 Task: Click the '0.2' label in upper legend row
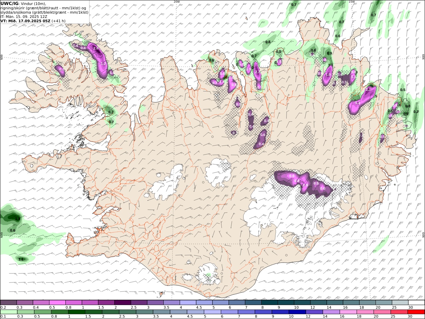click(x=3, y=307)
